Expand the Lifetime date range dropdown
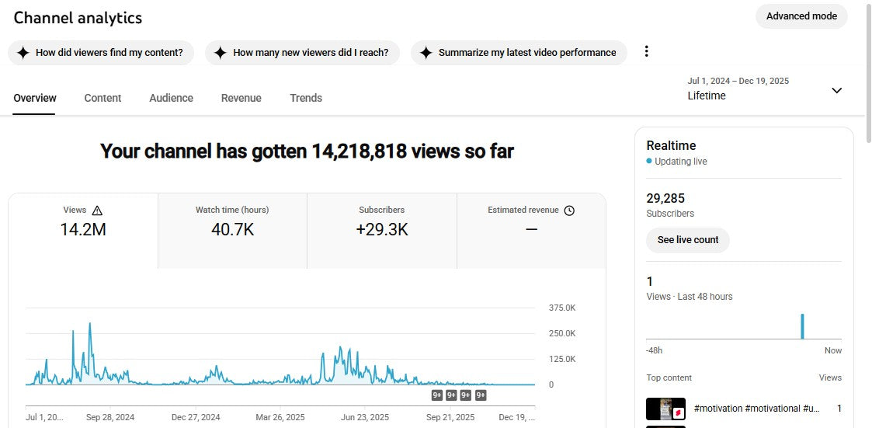Screen dimensions: 872x428 coord(836,90)
